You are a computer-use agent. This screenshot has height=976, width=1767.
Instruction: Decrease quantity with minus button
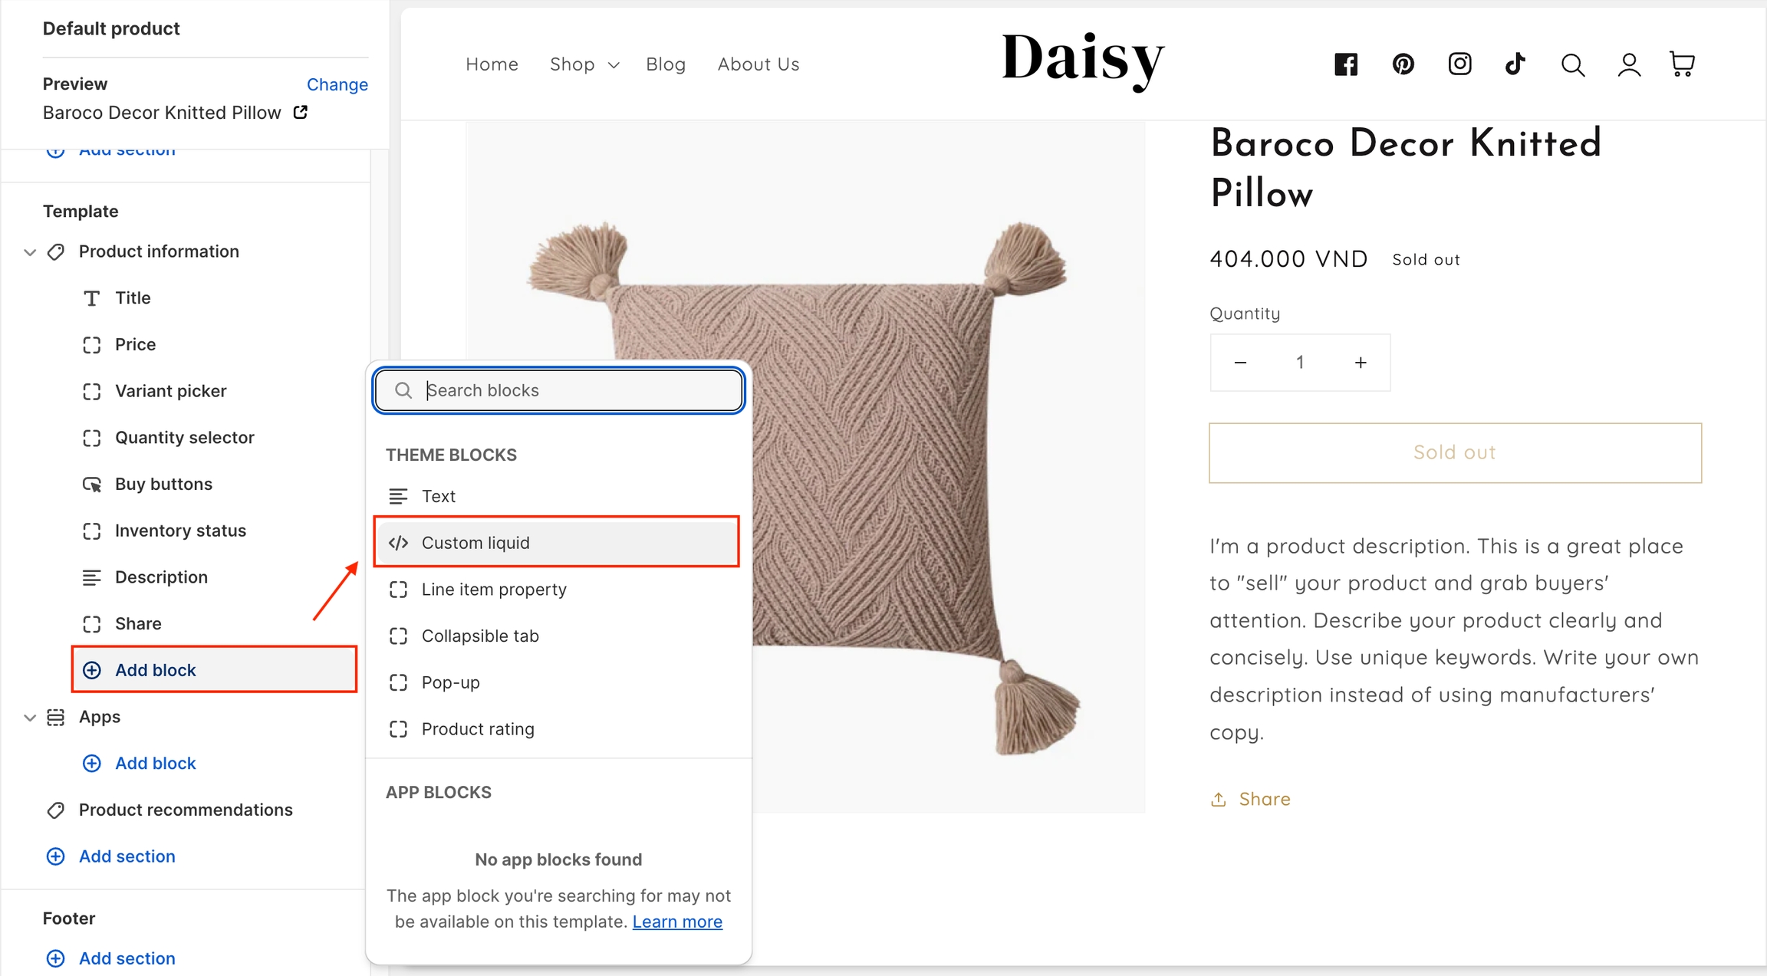tap(1240, 363)
